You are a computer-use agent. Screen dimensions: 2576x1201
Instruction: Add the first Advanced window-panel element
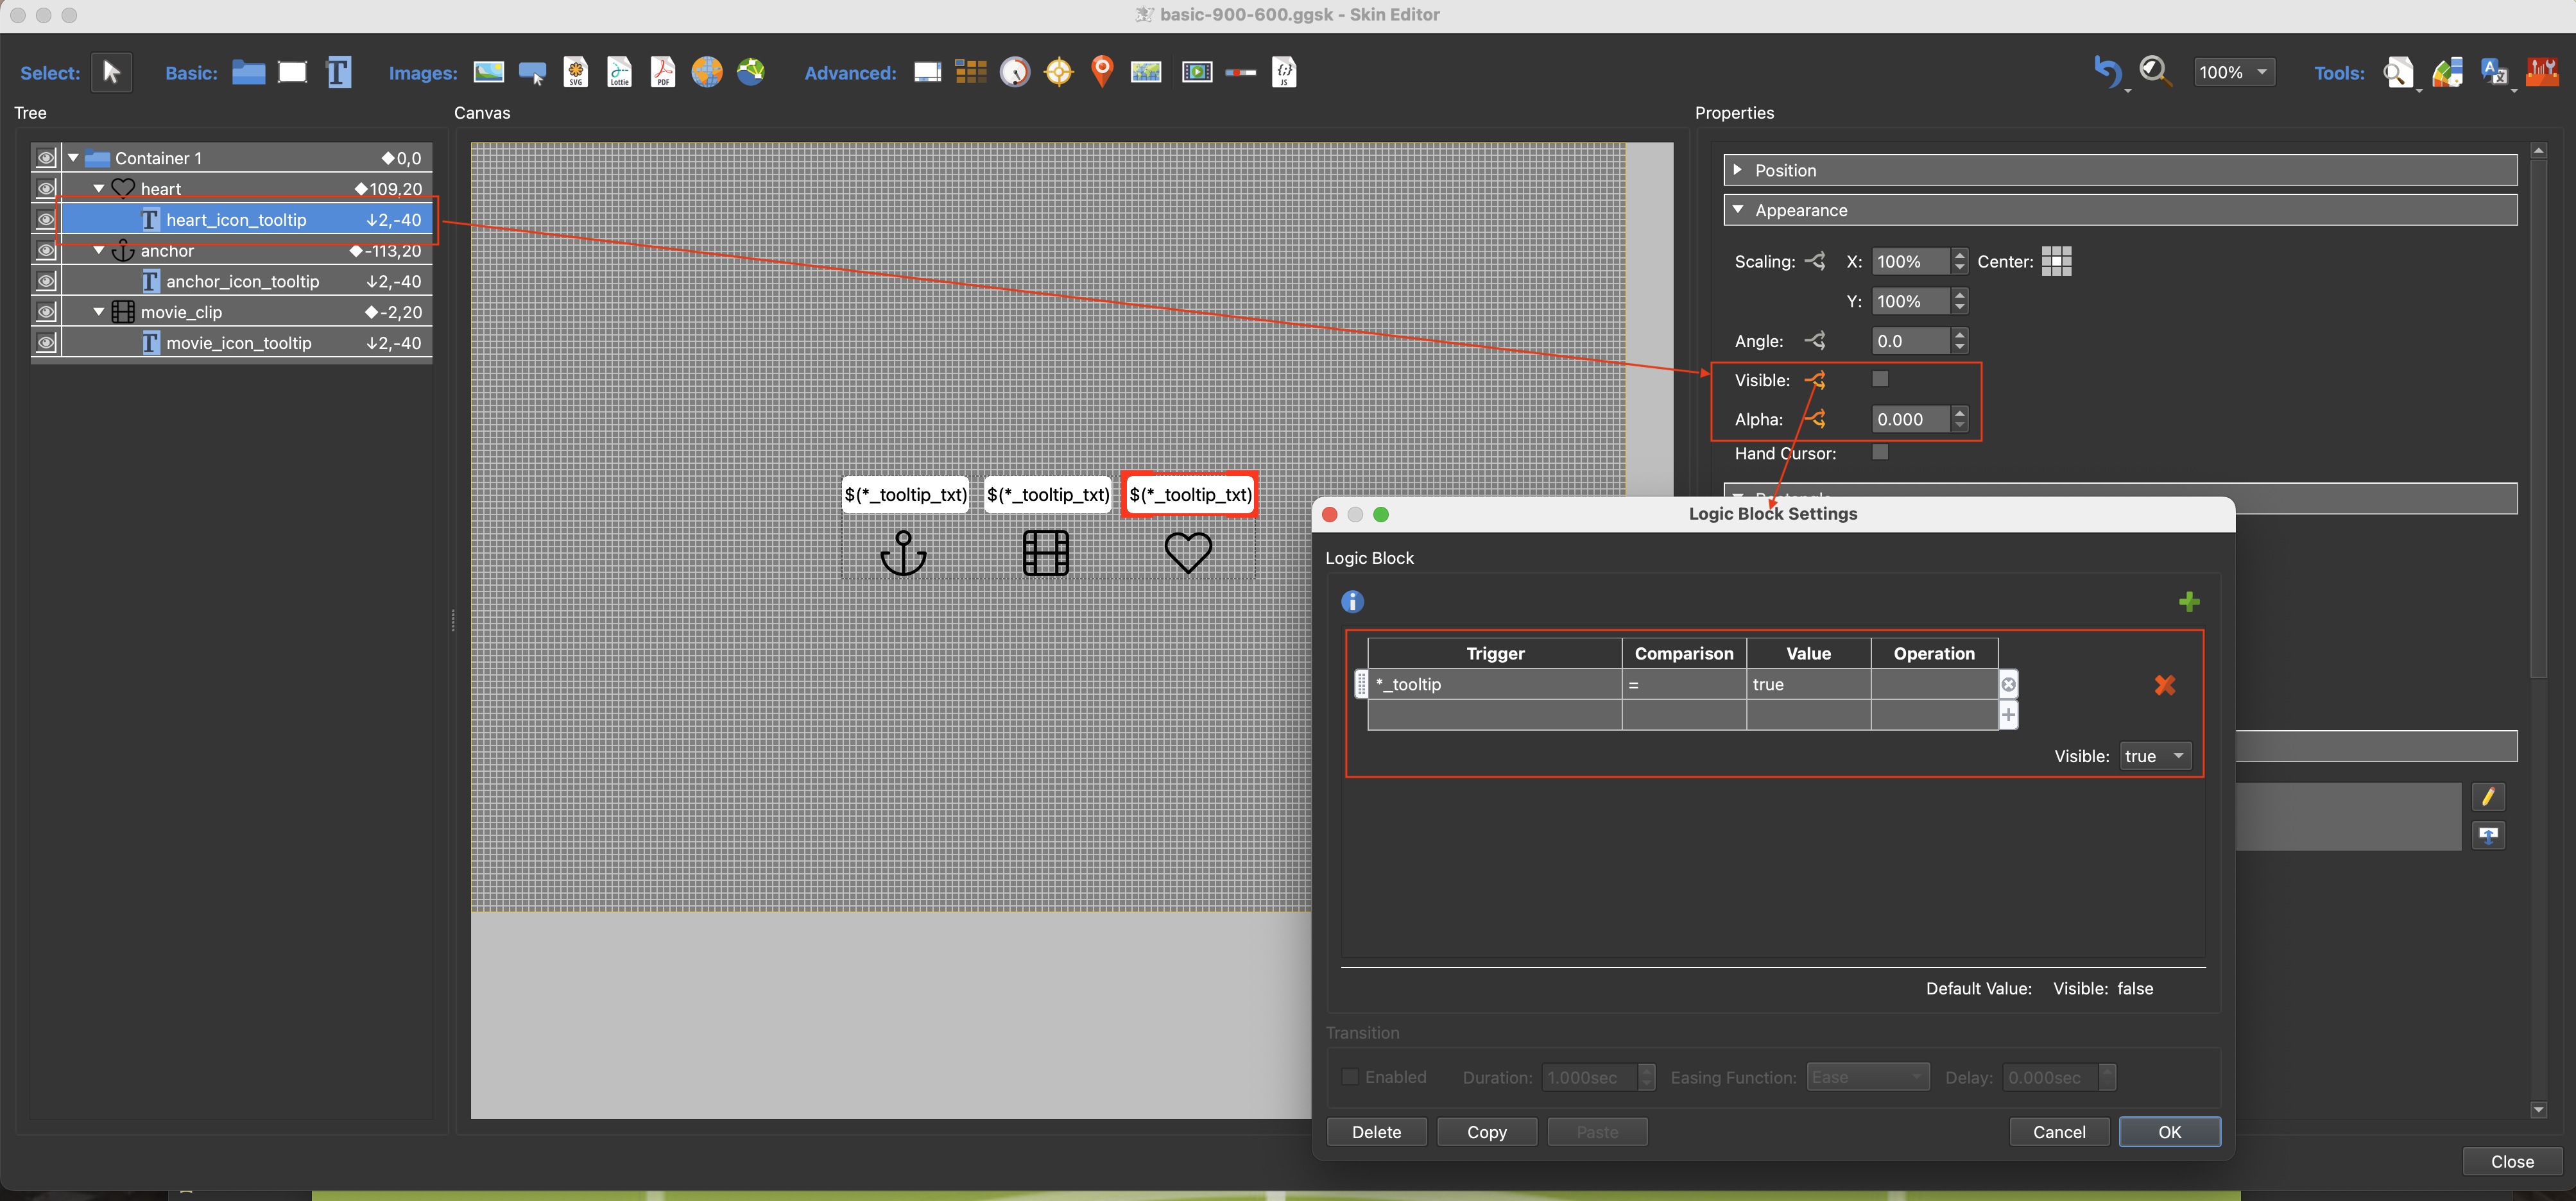click(x=927, y=72)
